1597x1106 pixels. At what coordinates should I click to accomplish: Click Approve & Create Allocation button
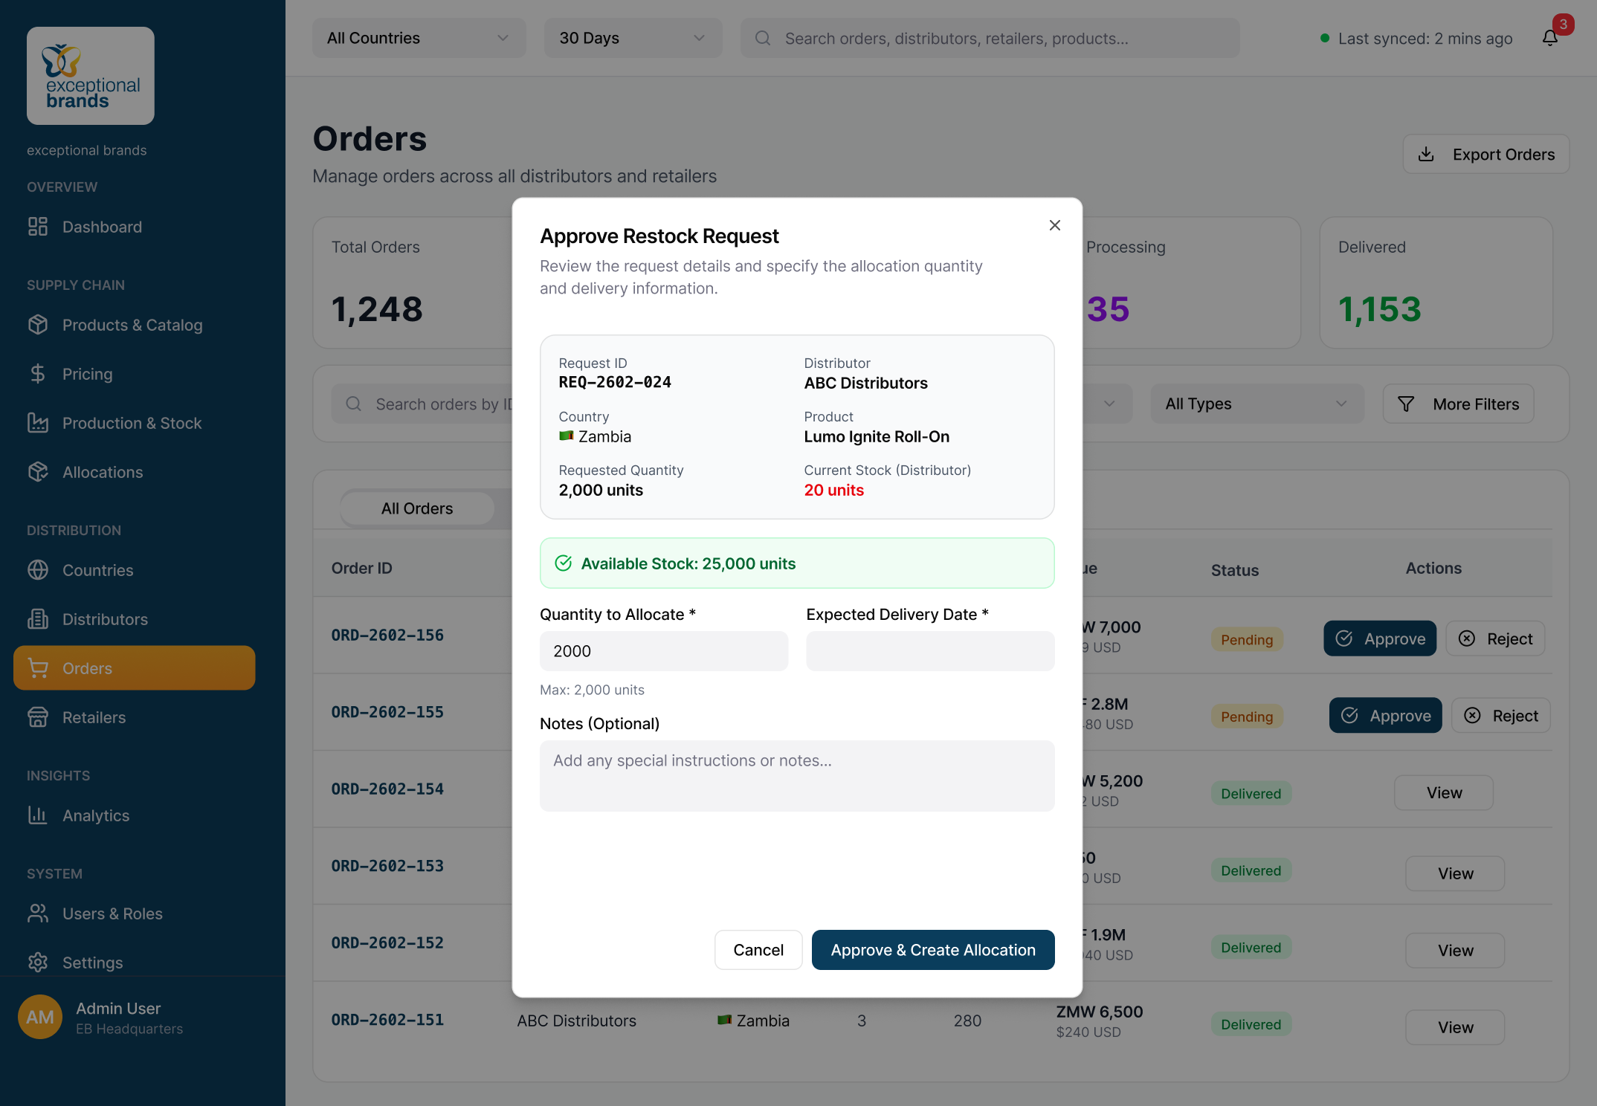932,950
